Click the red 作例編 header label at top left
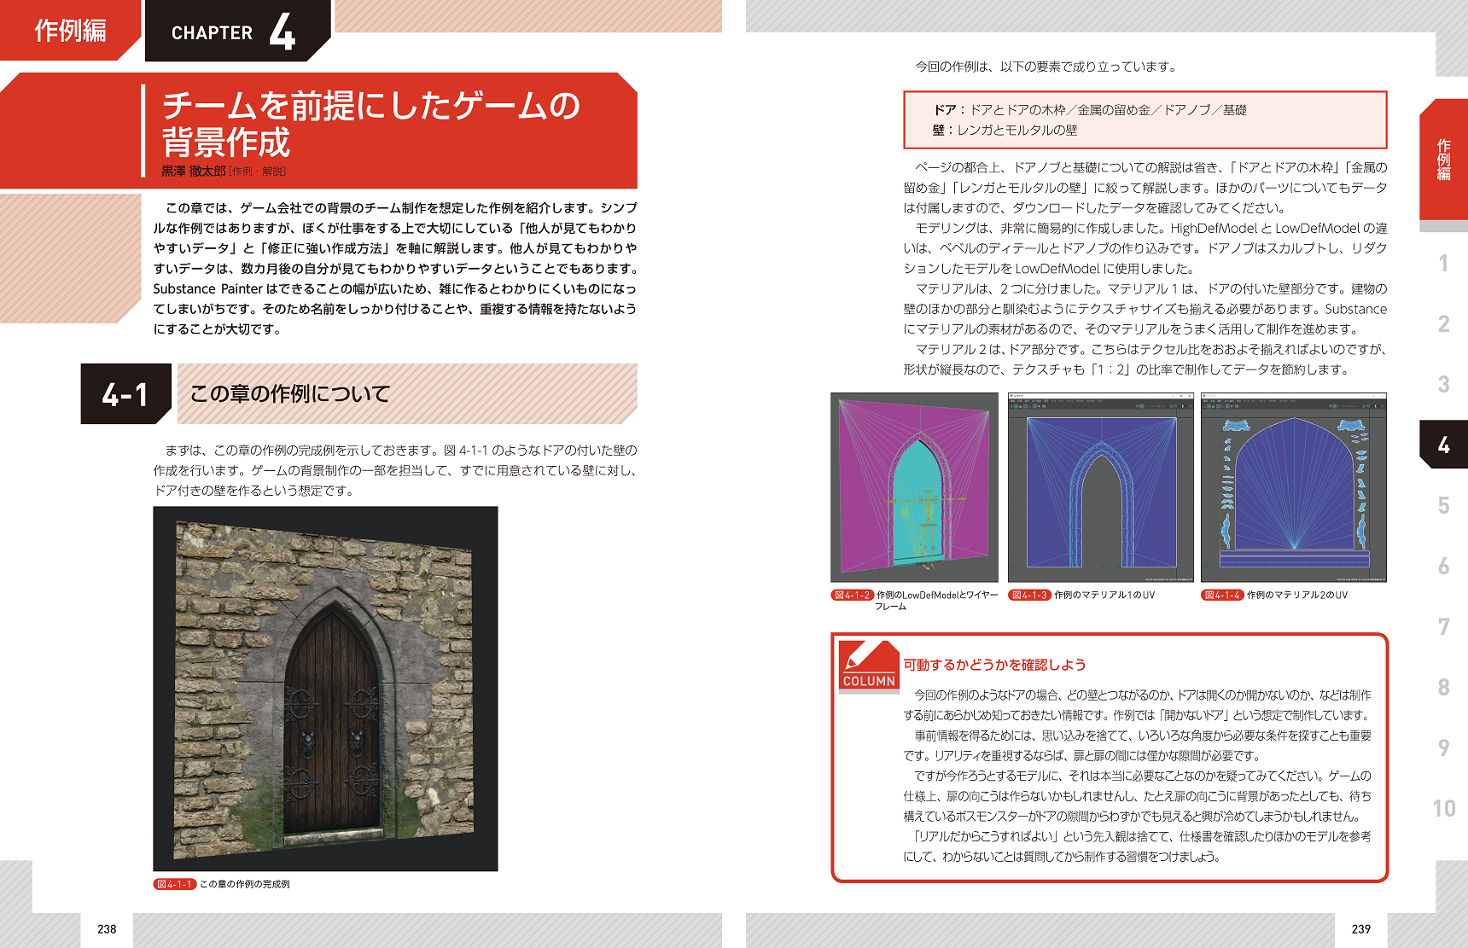1468x948 pixels. point(70,31)
